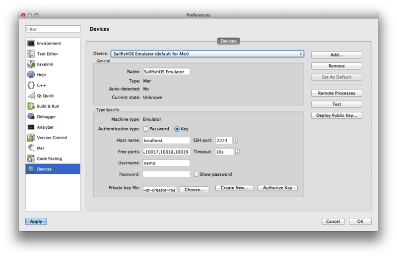Click the Text Editor icon
Viewport: 397px width, 257px height.
pos(31,54)
